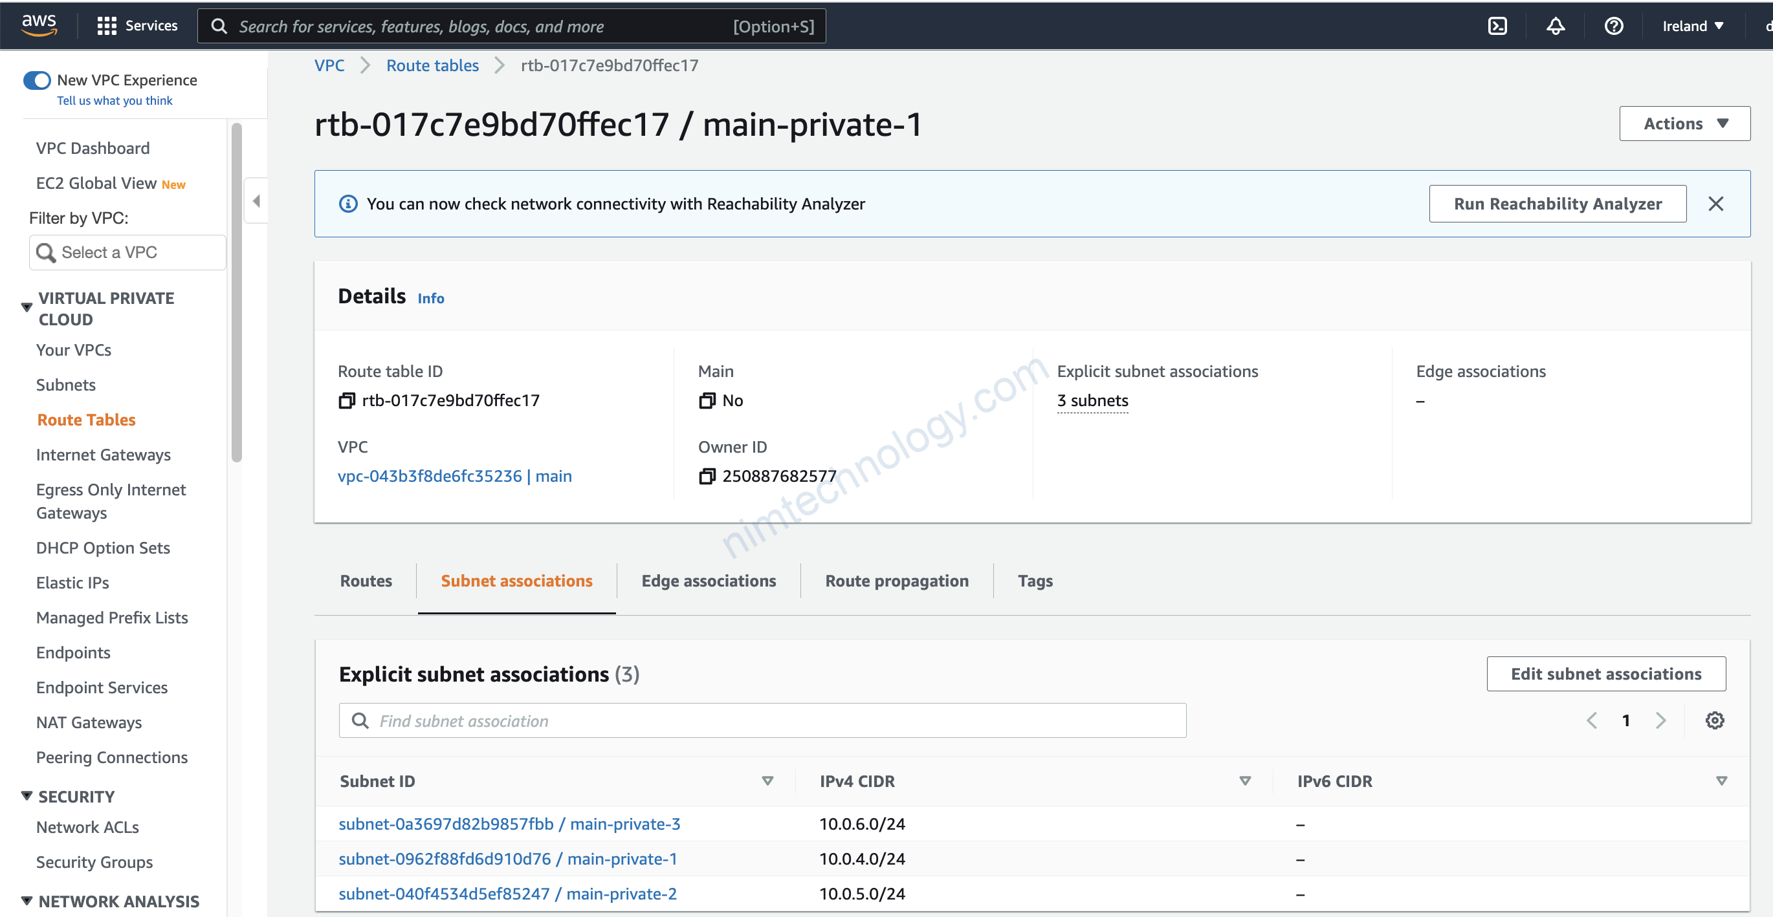Click the sidebar vertical scrollbar
This screenshot has height=917, width=1773.
point(237,292)
